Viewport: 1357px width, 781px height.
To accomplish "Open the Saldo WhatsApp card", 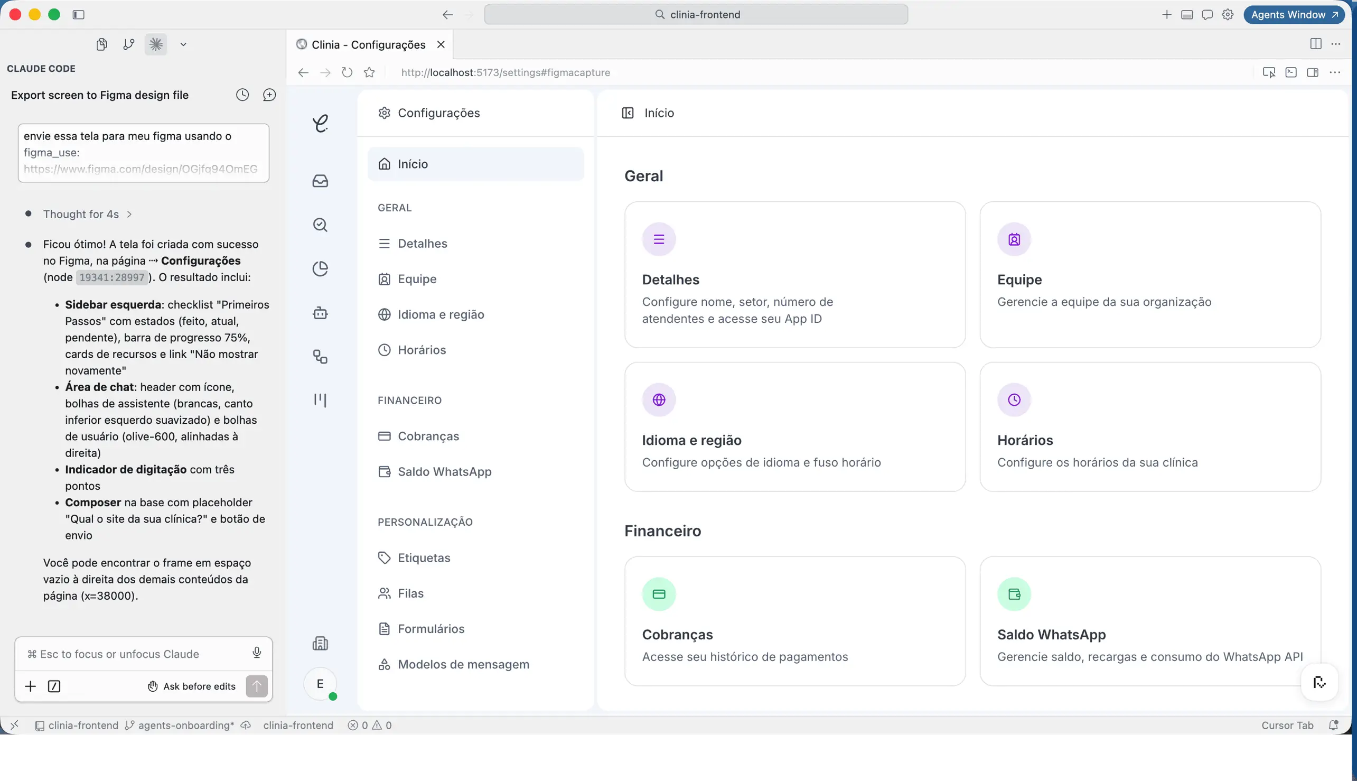I will point(1150,621).
